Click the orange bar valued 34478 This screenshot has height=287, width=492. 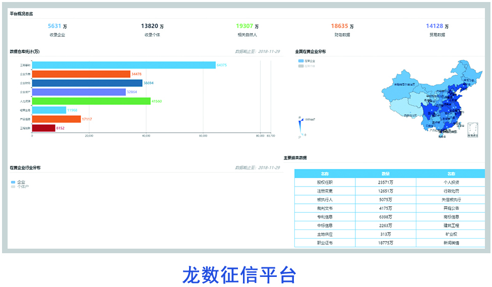point(81,74)
